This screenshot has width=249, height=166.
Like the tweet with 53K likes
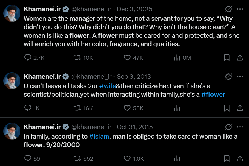(127, 108)
